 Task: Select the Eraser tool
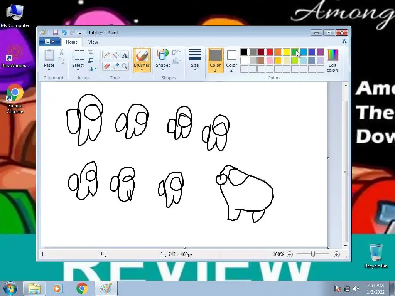point(106,66)
